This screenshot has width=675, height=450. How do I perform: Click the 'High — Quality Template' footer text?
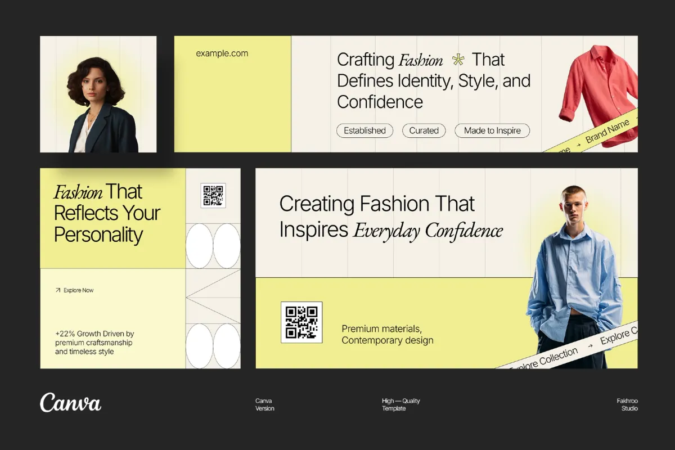(x=401, y=404)
